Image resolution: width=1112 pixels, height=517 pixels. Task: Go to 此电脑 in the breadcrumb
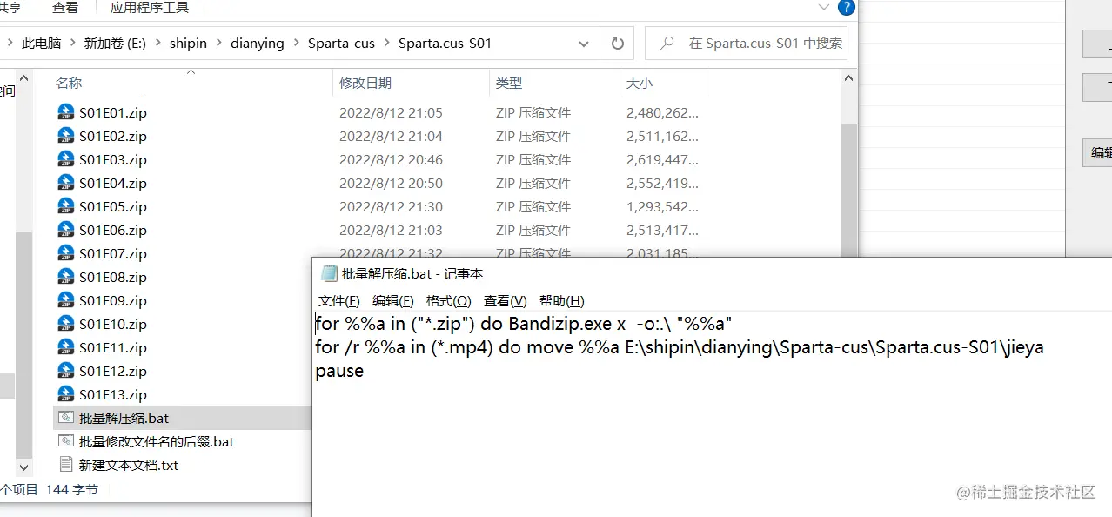point(42,44)
